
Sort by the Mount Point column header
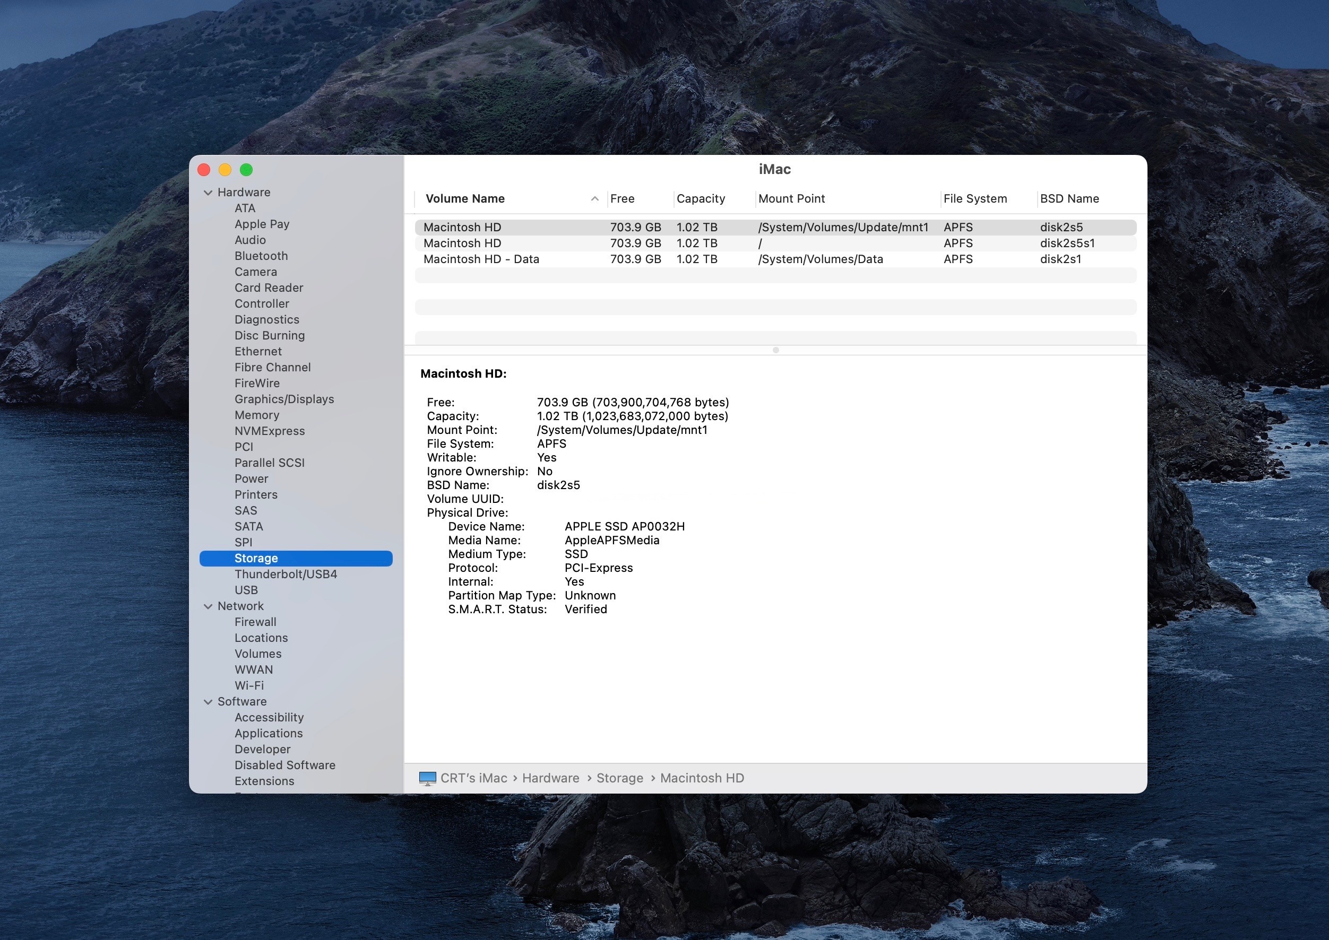(x=791, y=198)
